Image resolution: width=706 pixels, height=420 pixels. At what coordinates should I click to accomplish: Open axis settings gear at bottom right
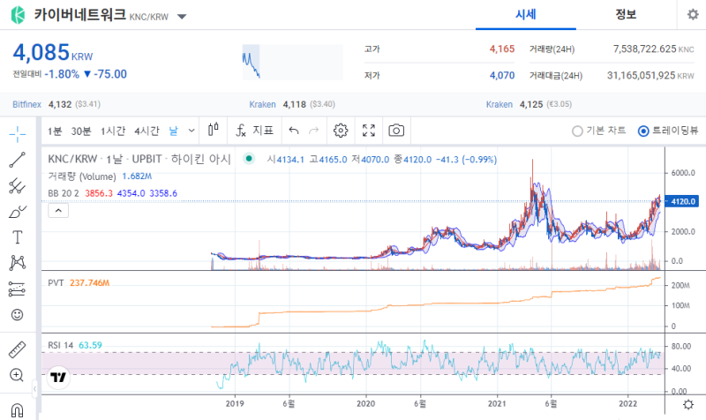(688, 404)
